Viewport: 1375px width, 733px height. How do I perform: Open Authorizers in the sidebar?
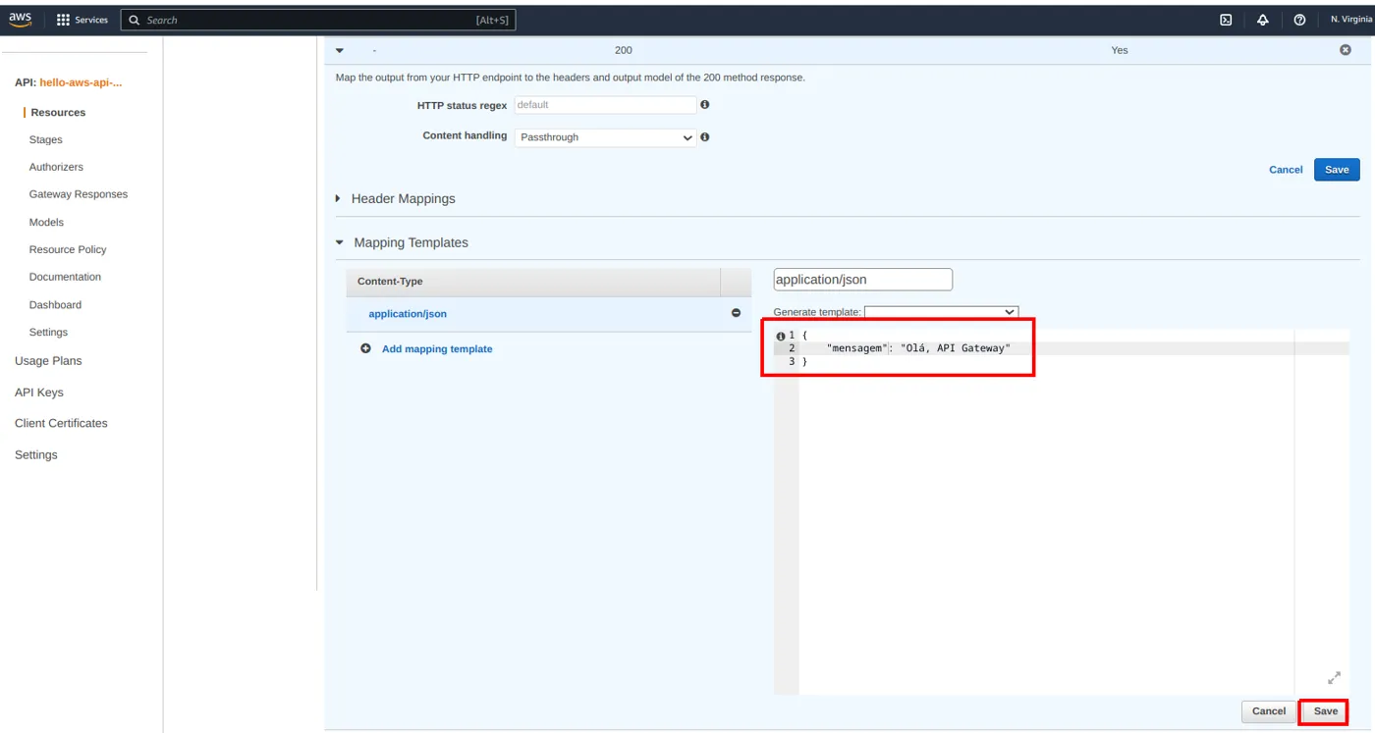click(x=56, y=167)
